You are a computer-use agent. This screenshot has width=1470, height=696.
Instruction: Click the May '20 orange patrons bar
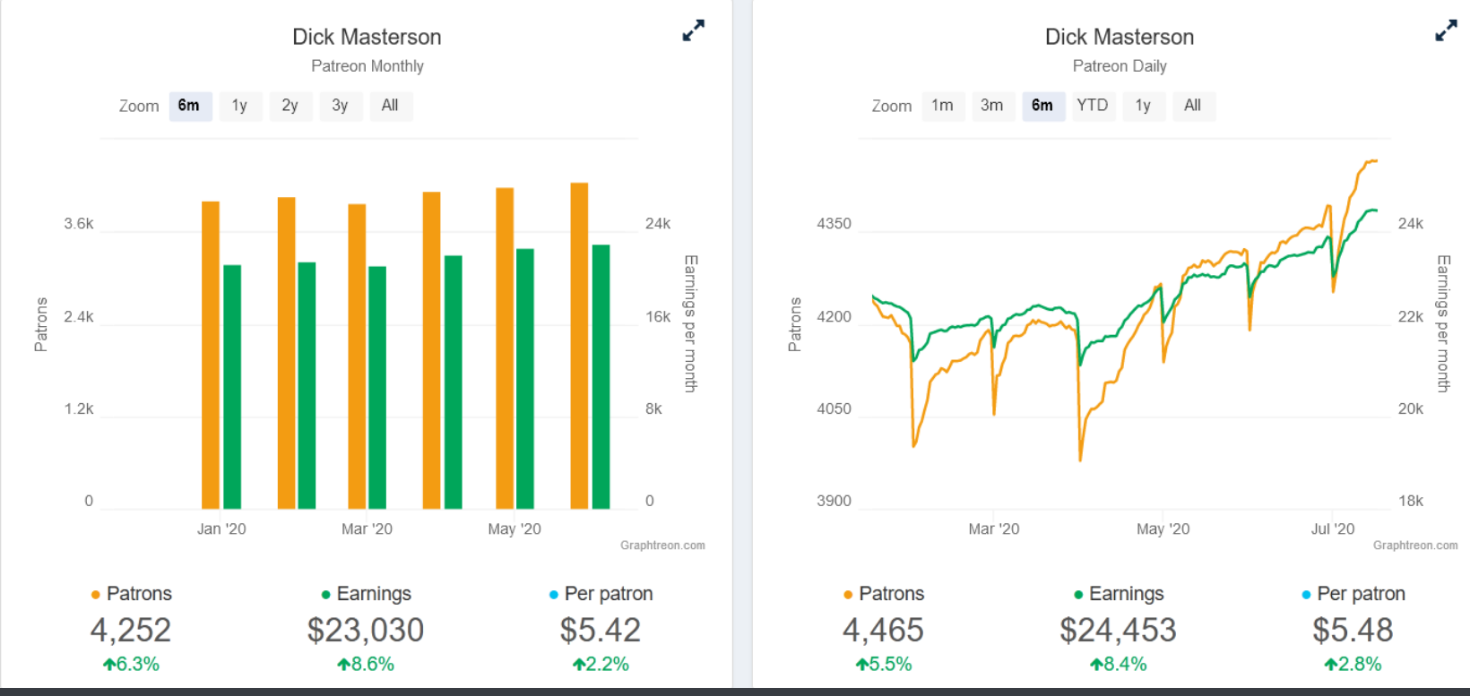[x=505, y=348]
